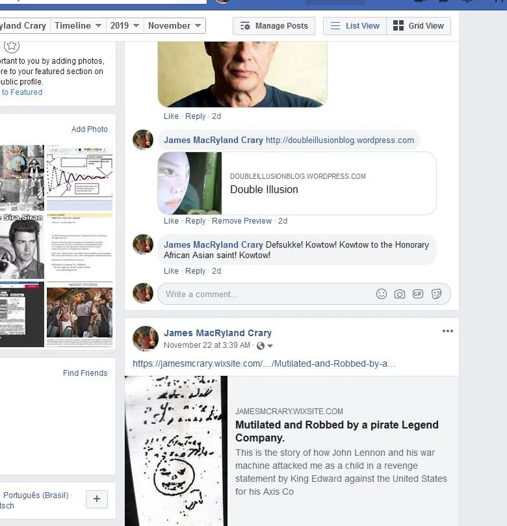Open the dark webpage screenshot thumbnail
The image size is (507, 526).
coord(22,314)
